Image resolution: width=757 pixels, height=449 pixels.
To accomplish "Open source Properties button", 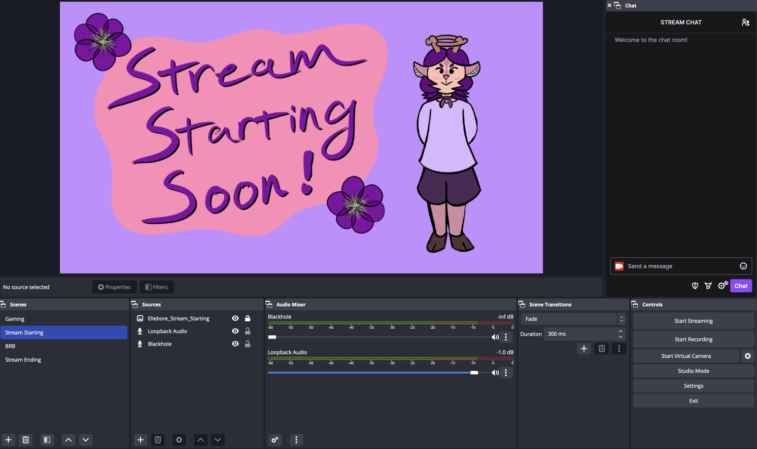I will [x=114, y=287].
